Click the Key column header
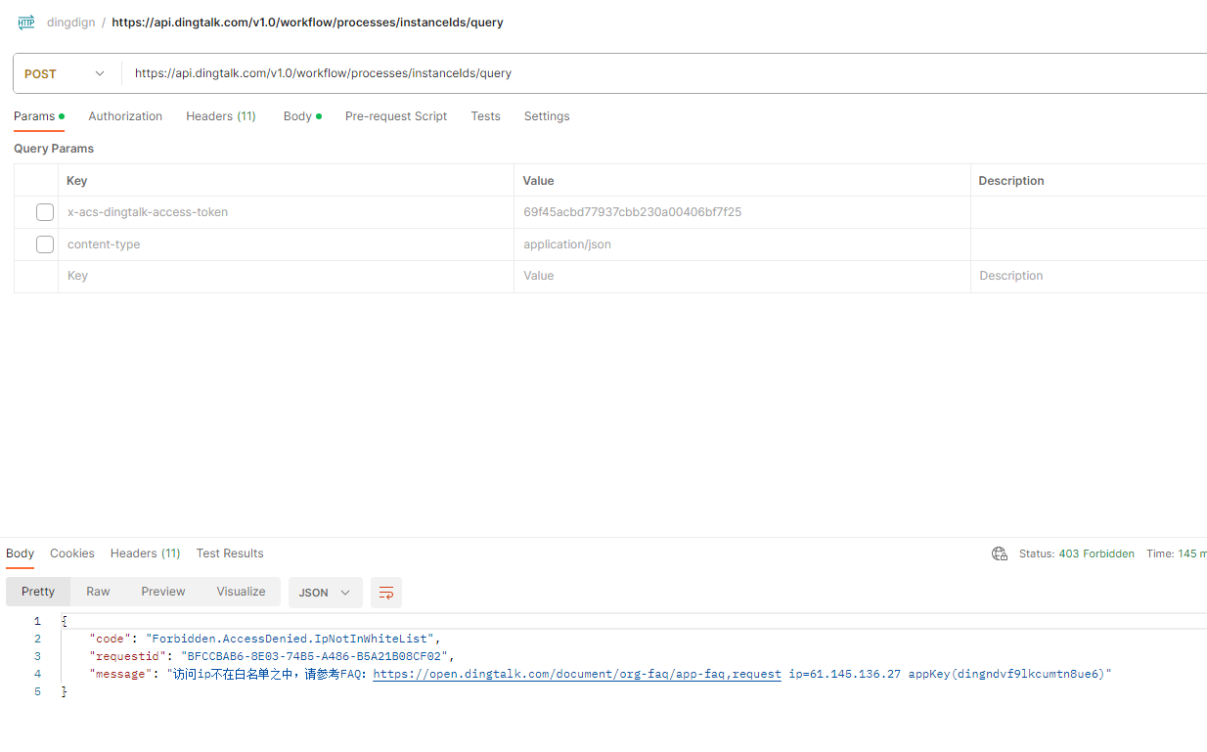This screenshot has height=752, width=1207. point(77,181)
